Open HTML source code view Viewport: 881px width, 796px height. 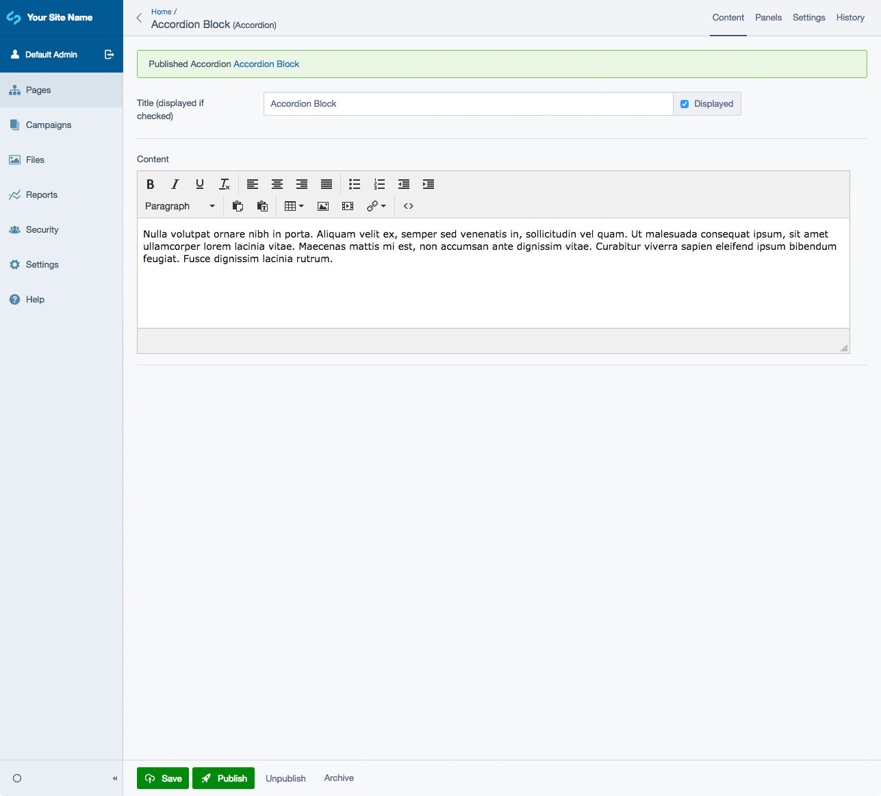coord(409,206)
